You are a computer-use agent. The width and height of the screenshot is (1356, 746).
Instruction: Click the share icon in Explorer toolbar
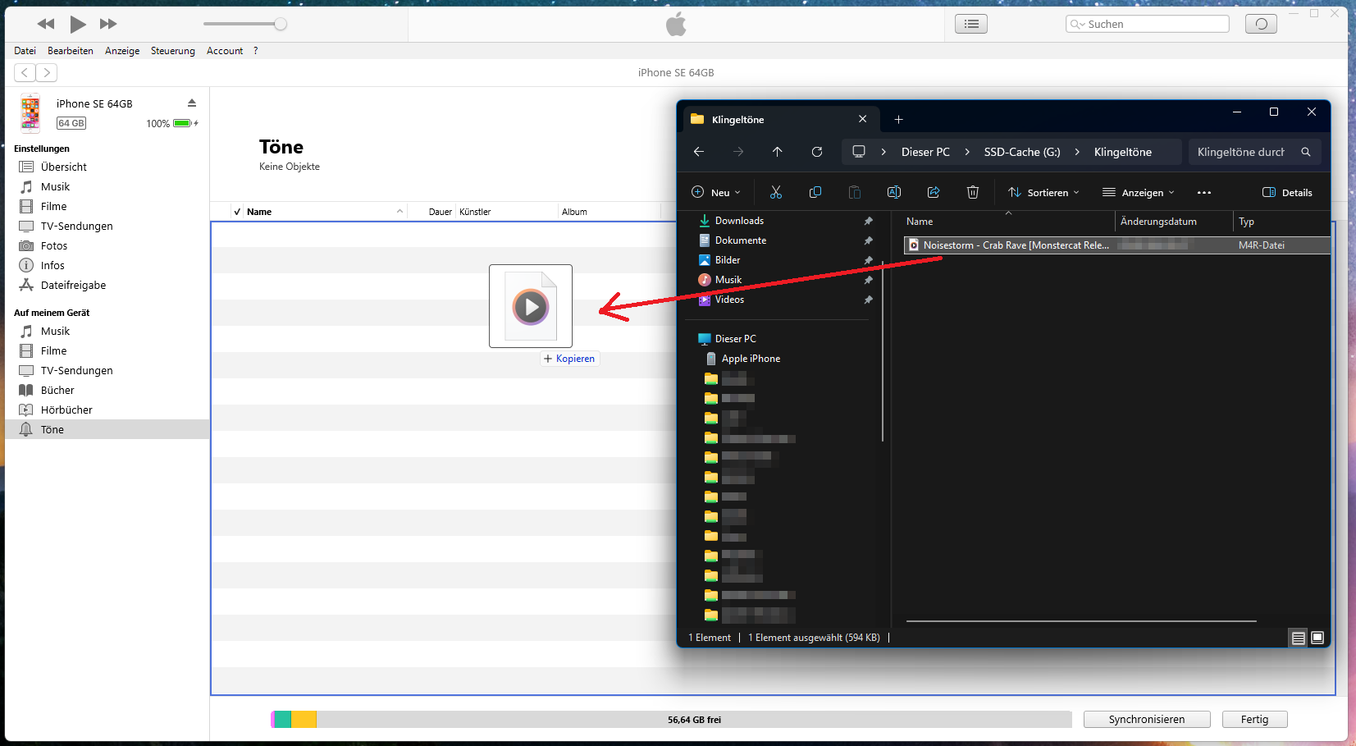933,192
